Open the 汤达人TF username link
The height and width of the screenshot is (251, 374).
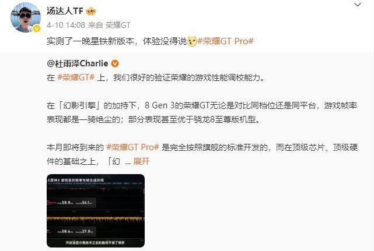[x=65, y=11]
